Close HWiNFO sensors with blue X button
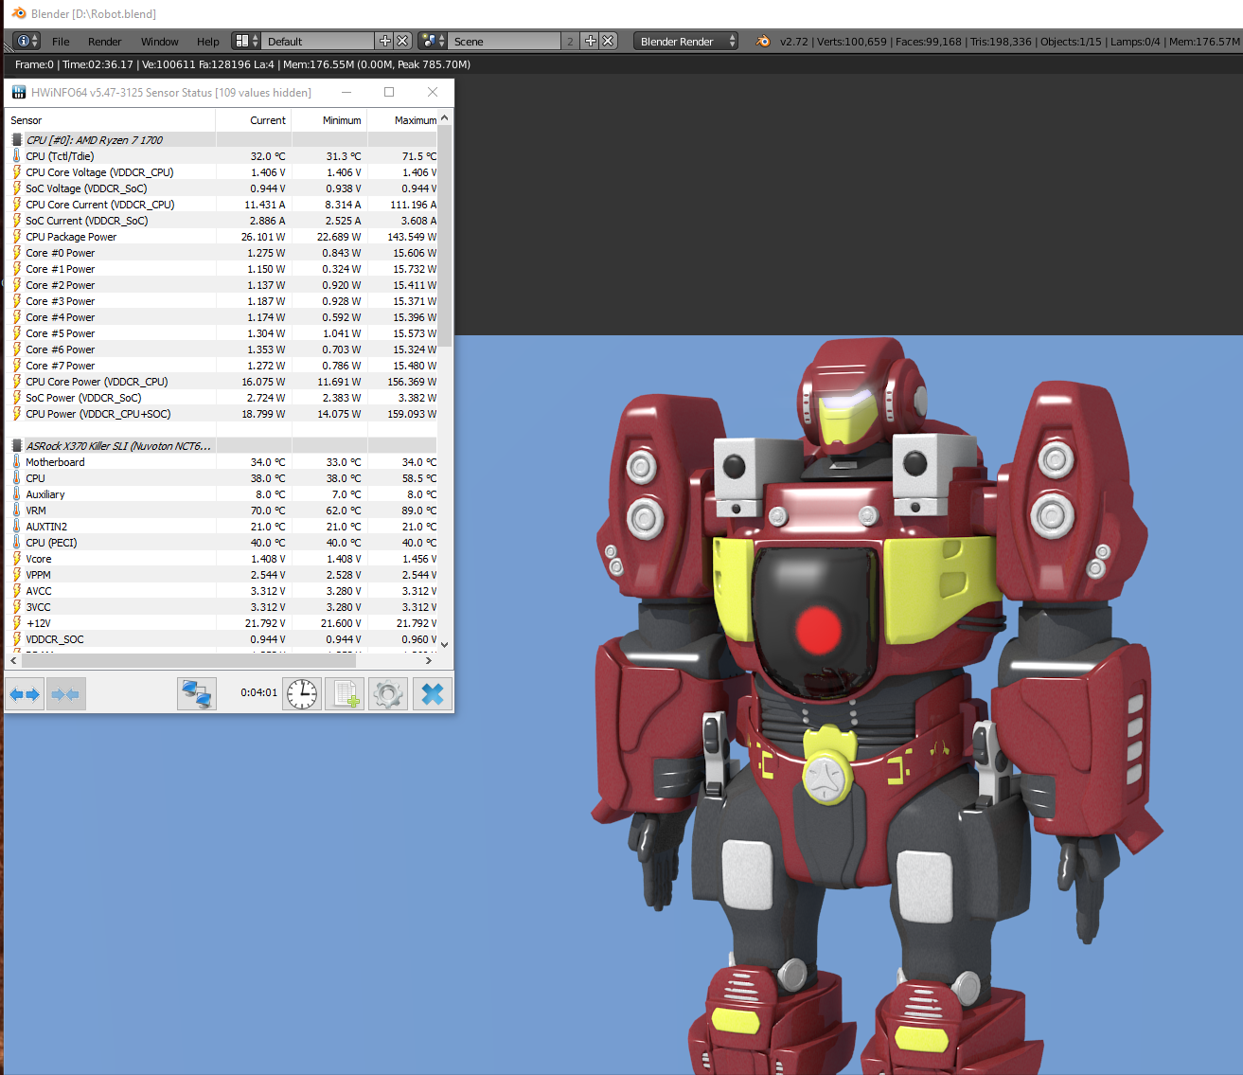The height and width of the screenshot is (1075, 1243). (x=433, y=694)
